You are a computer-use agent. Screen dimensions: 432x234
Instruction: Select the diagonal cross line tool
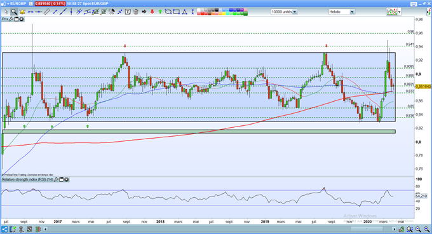click(119, 12)
